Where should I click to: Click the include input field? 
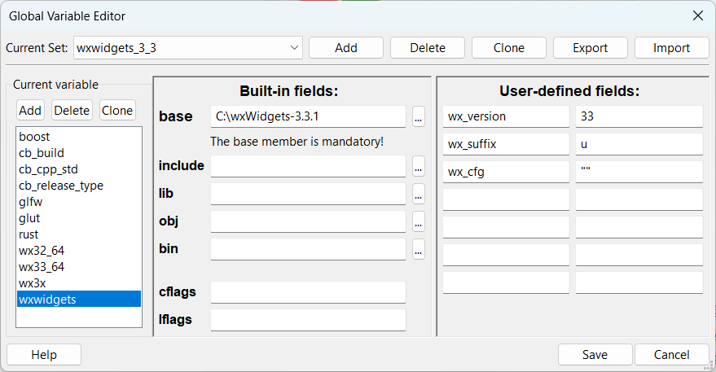[x=308, y=166]
